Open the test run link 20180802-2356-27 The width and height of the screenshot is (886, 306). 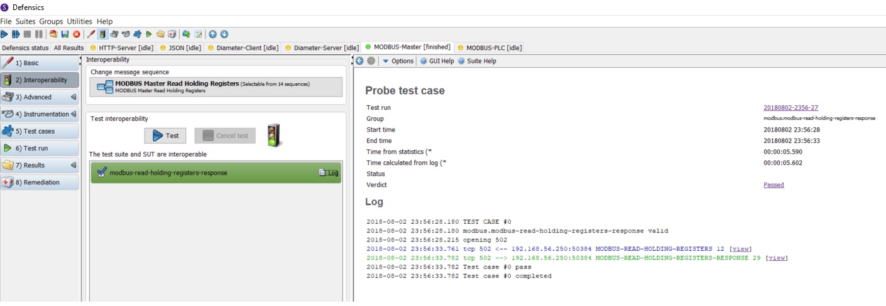point(790,108)
